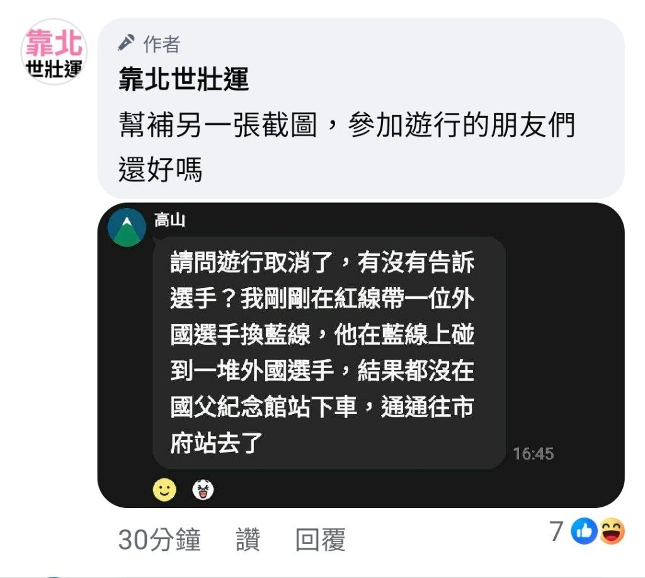Click the blue thumbs-up reaction icon
Viewport: 645px width, 578px height.
pos(584,531)
